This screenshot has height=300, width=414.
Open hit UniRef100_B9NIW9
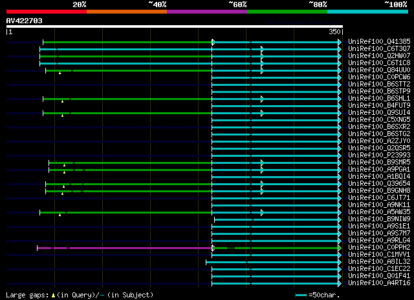tap(379, 219)
